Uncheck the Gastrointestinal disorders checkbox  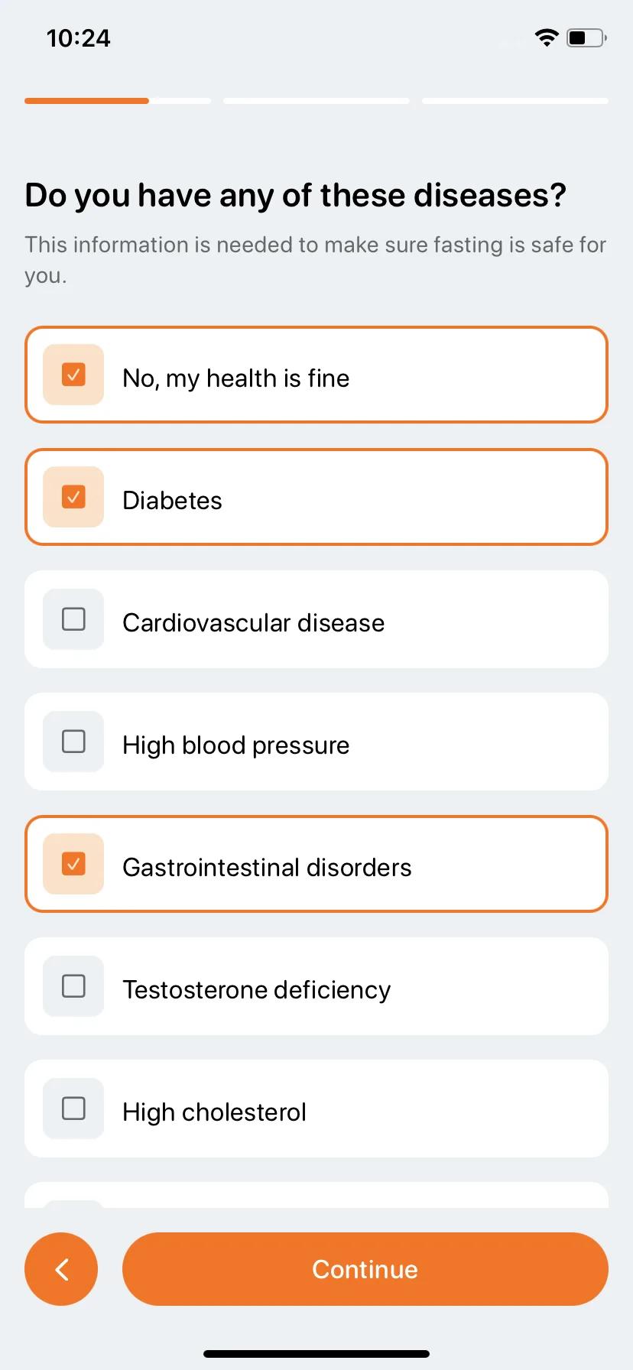(x=73, y=864)
